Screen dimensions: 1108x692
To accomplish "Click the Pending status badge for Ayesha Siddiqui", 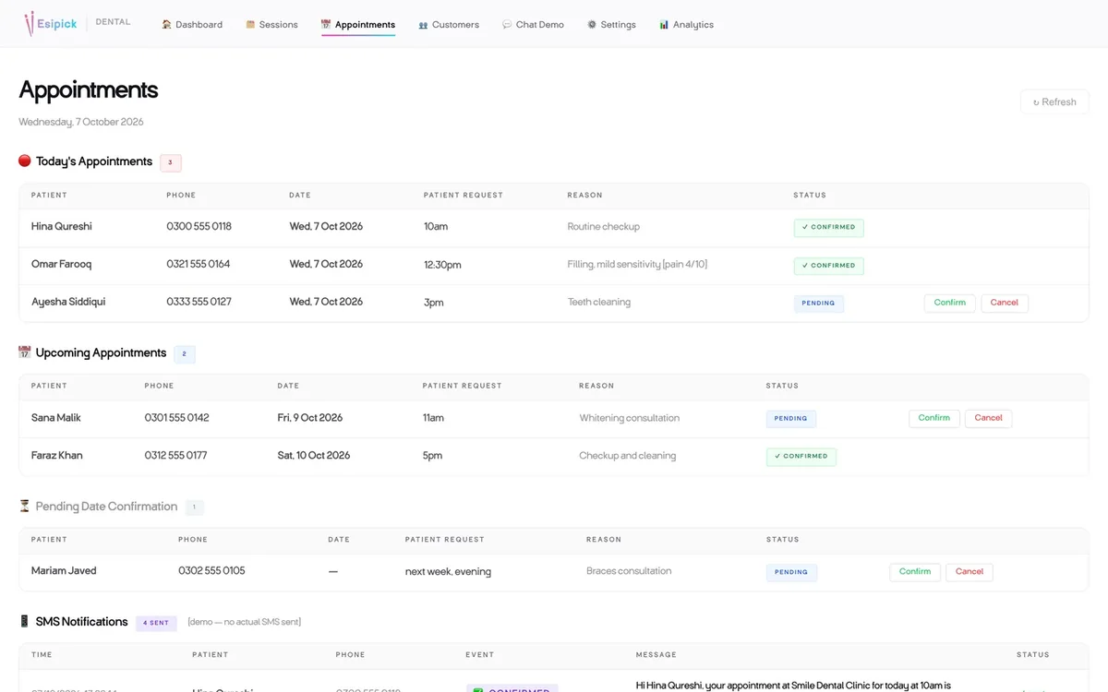I will pos(818,303).
